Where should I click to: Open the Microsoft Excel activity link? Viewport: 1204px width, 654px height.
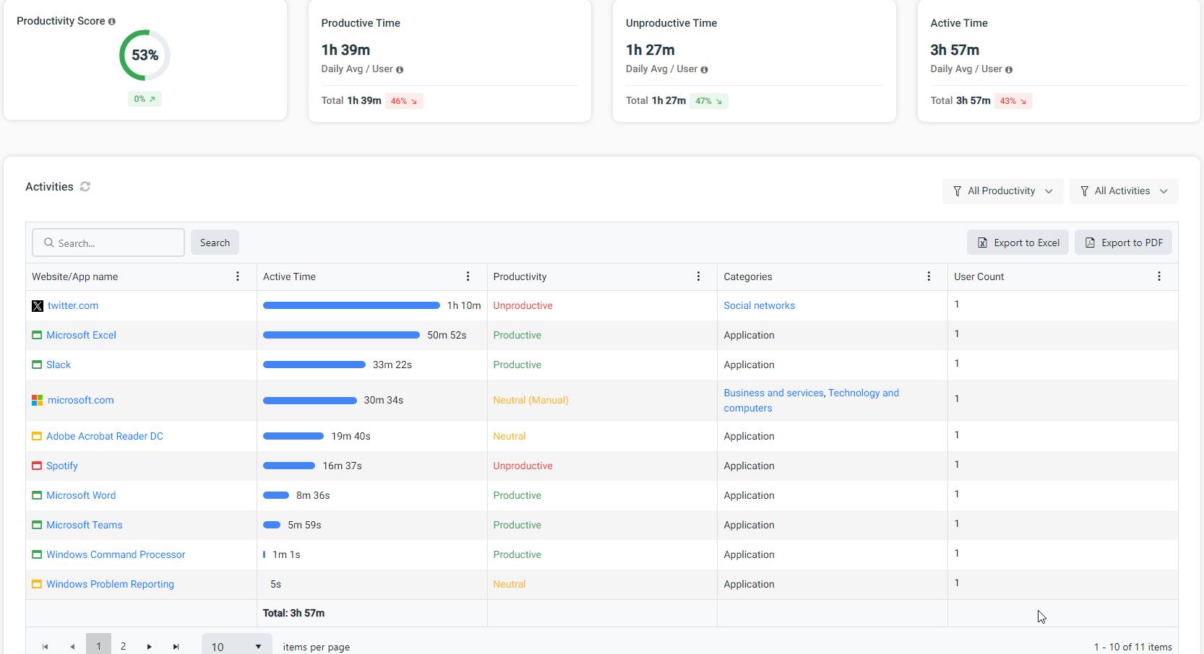coord(81,336)
